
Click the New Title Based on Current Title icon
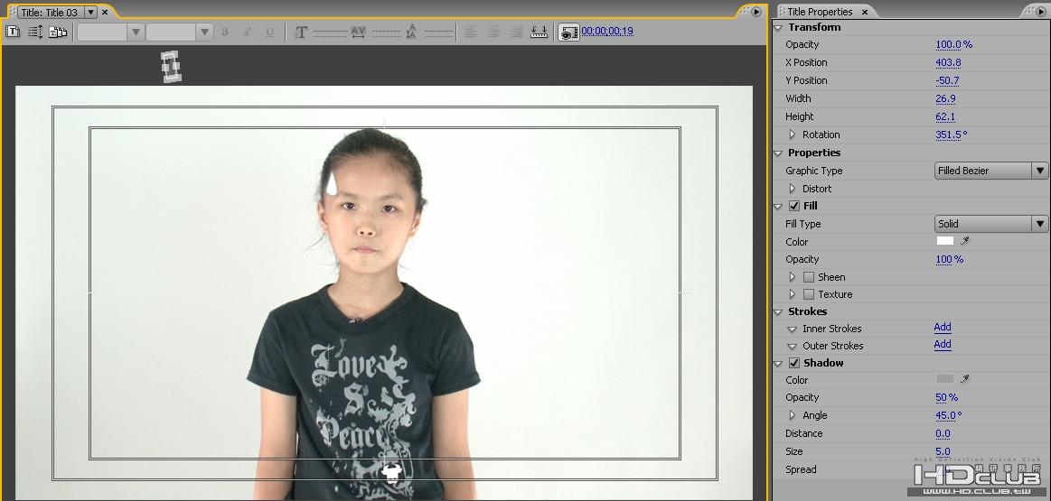[x=13, y=32]
